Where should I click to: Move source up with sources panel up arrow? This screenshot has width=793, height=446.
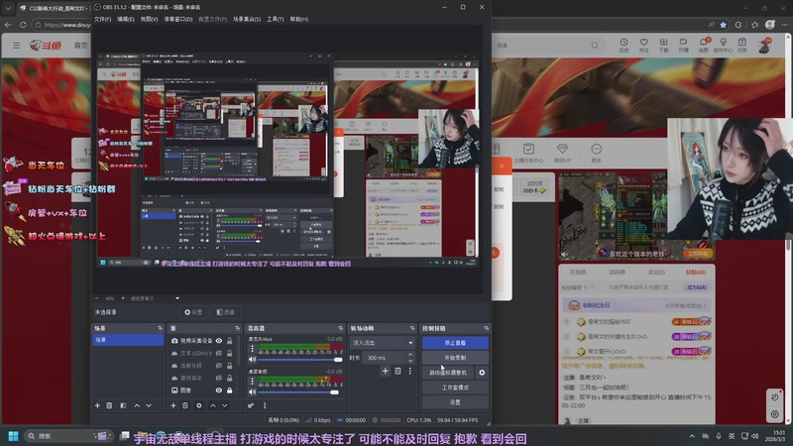(213, 405)
